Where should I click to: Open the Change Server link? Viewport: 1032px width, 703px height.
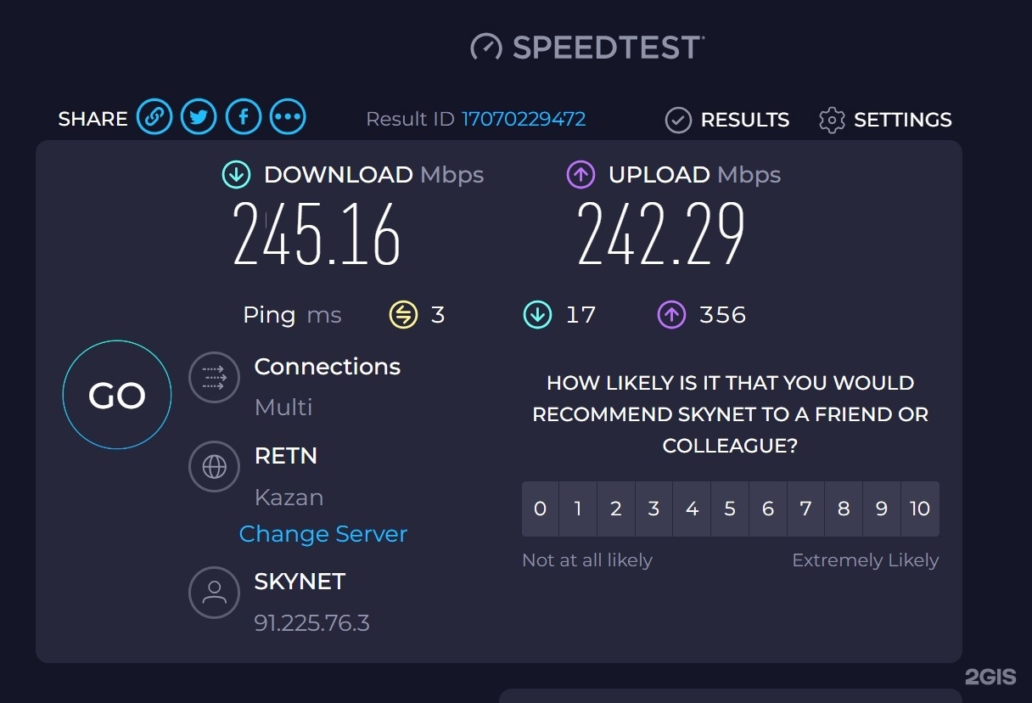click(x=323, y=534)
